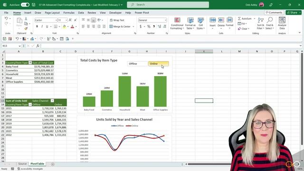
Task: Decrease font size icon
Action: (x=76, y=20)
